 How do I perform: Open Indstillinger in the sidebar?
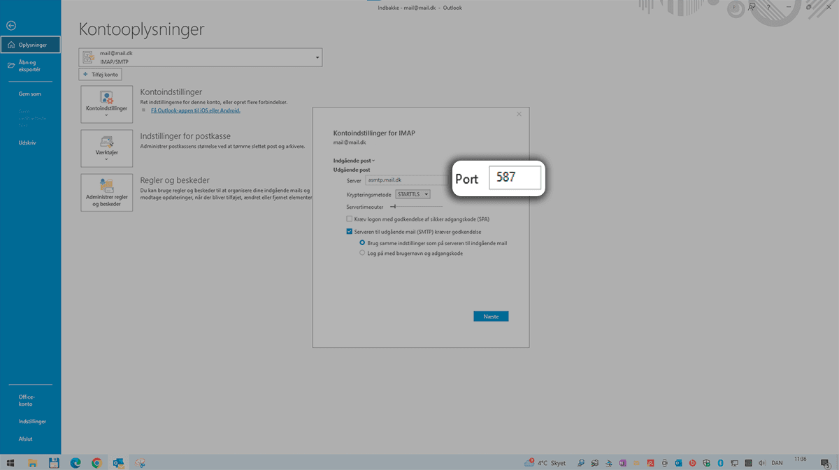[32, 422]
